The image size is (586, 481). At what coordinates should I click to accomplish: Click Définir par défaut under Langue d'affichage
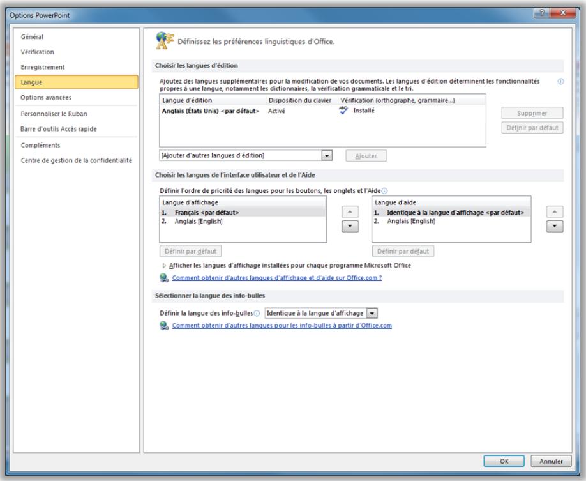[191, 251]
